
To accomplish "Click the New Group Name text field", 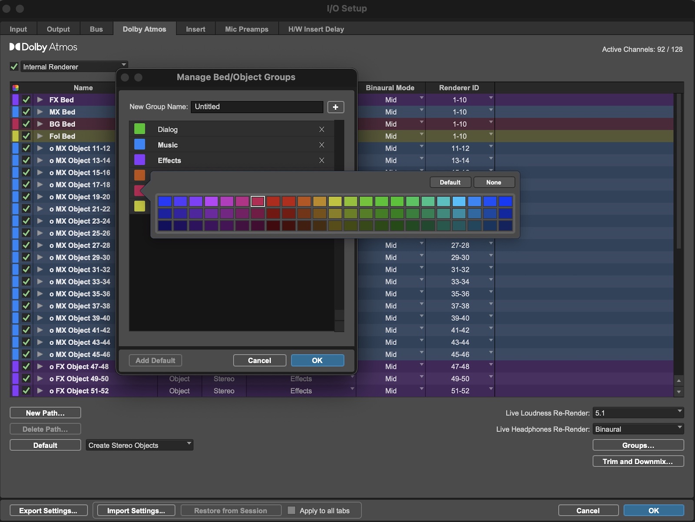I will [257, 107].
